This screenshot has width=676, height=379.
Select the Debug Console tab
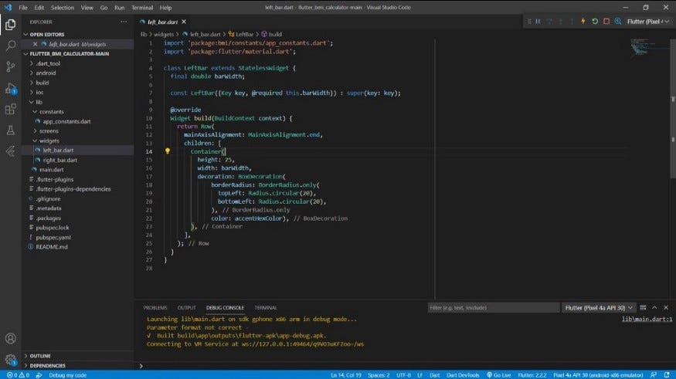pyautogui.click(x=225, y=307)
